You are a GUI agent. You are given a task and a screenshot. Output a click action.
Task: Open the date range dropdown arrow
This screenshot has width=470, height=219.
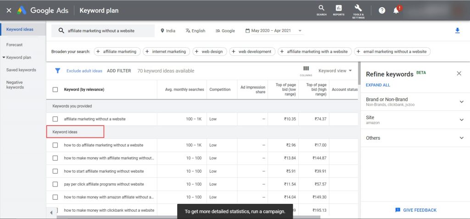(x=300, y=31)
